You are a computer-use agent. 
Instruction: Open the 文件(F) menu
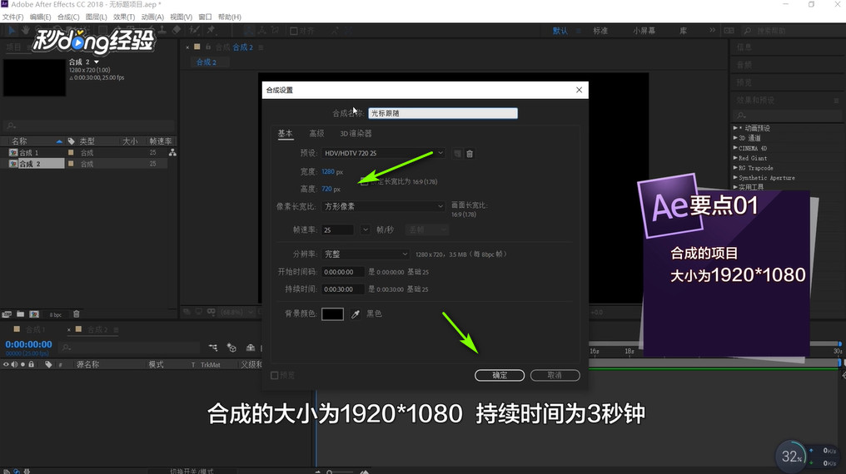click(x=13, y=17)
